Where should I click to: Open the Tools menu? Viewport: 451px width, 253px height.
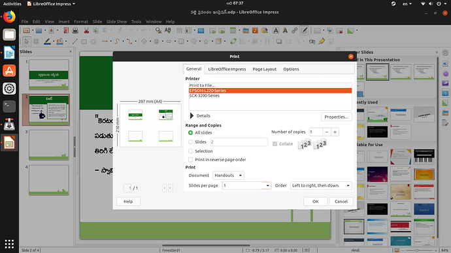click(136, 22)
